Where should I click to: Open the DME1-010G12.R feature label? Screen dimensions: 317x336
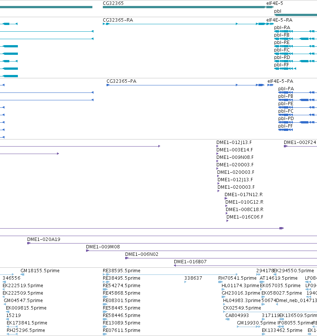[244, 202]
